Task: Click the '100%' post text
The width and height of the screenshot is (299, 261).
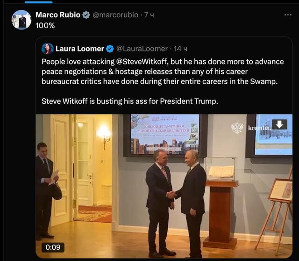Action: coord(45,26)
